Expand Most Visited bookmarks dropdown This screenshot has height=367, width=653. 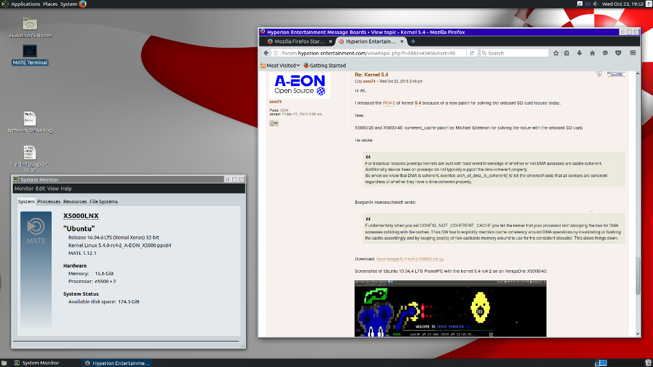[x=280, y=66]
